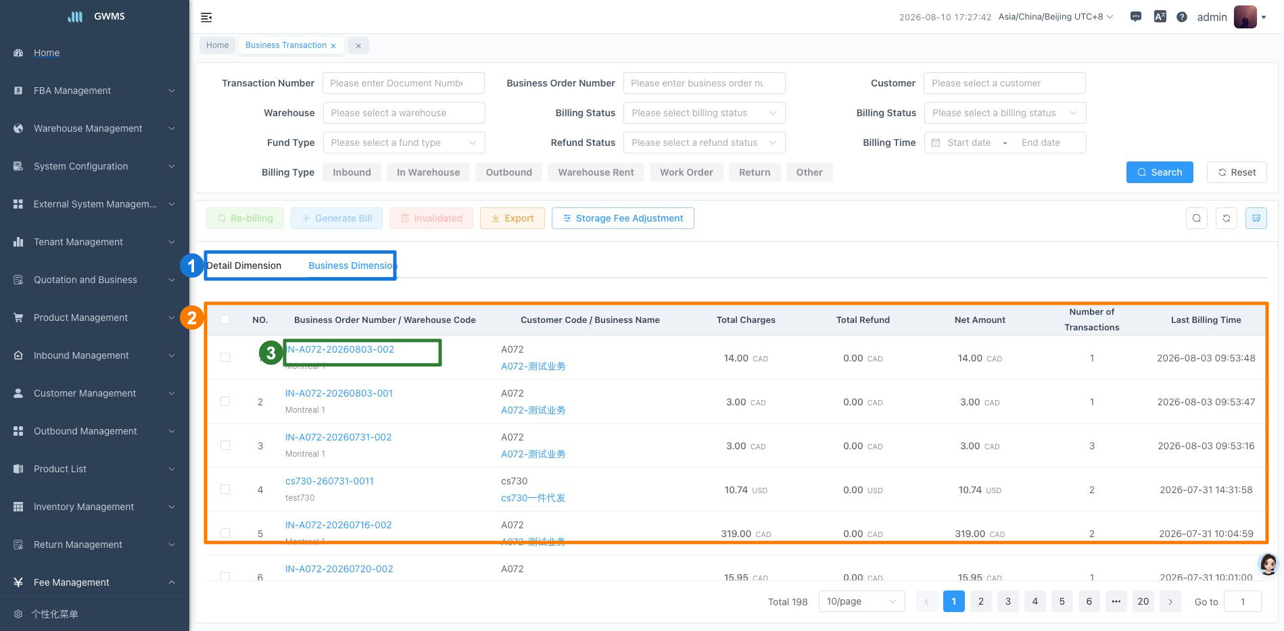Image resolution: width=1284 pixels, height=631 pixels.
Task: Check the row for IN-A072-20260731-002
Action: pyautogui.click(x=225, y=445)
